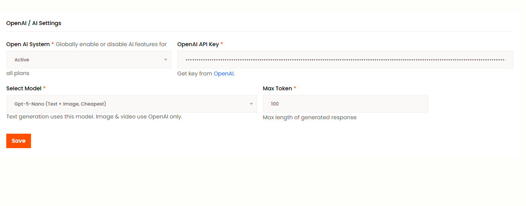
Task: Click the red asterisk beside OpenAI API Key
Action: 222,44
